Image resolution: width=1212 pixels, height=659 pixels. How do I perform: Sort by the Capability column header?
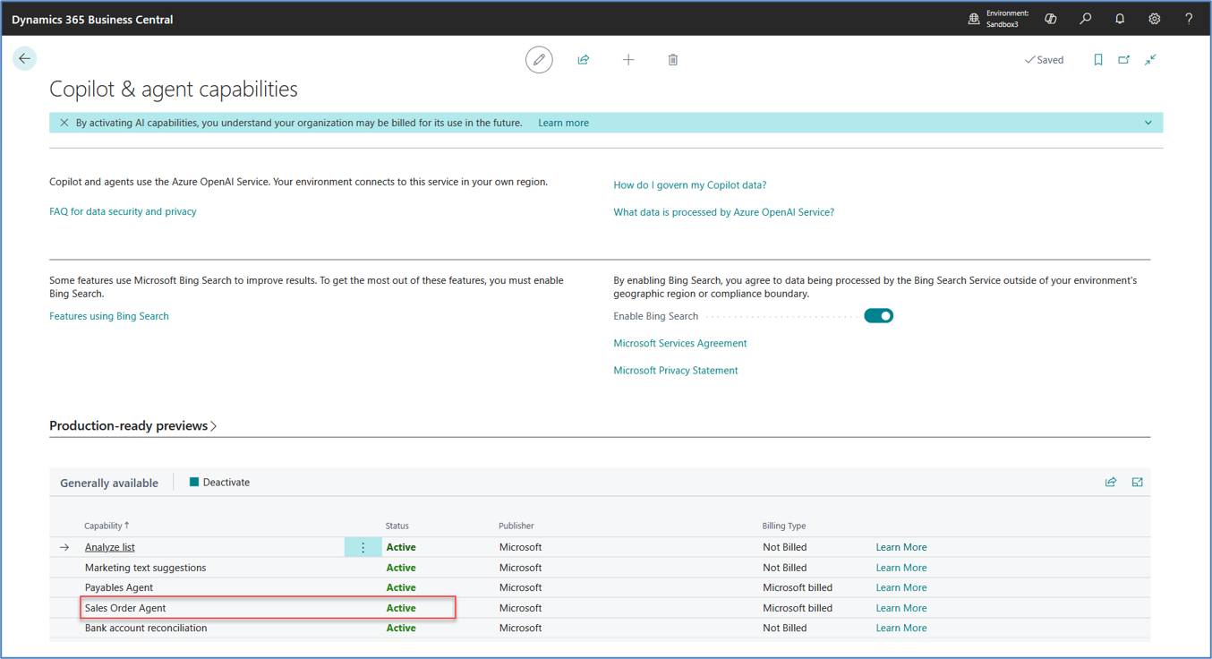[x=107, y=526]
